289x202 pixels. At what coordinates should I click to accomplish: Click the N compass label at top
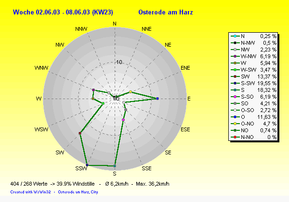(x=114, y=24)
